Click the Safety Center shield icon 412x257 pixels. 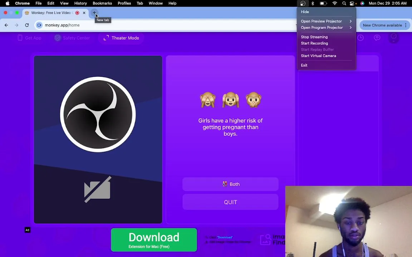[x=58, y=38]
